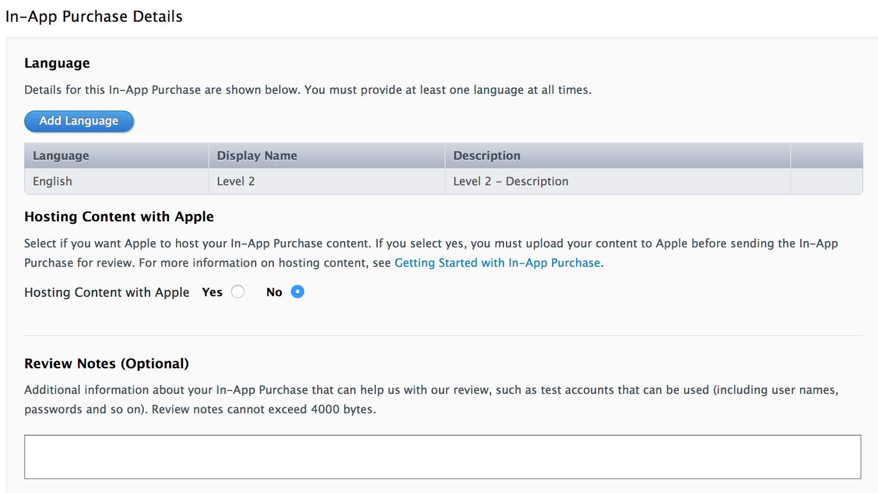
Task: Click into the Review Notes text box
Action: (x=442, y=457)
